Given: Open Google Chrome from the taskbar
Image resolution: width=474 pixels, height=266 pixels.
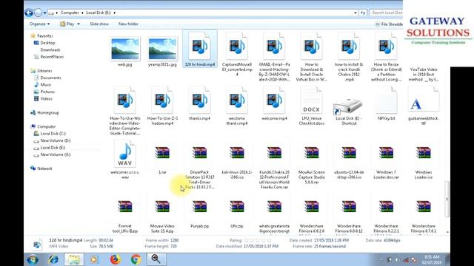Looking at the screenshot, I should 136,259.
